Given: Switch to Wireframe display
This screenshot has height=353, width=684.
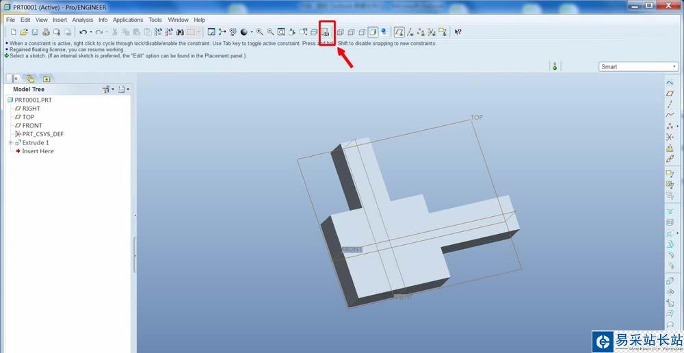Looking at the screenshot, I should (341, 32).
